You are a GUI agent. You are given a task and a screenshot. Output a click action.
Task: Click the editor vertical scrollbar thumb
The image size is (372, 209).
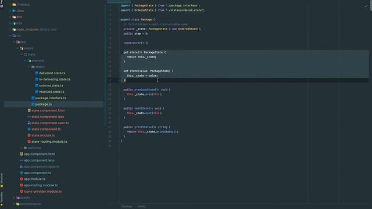tap(371, 5)
